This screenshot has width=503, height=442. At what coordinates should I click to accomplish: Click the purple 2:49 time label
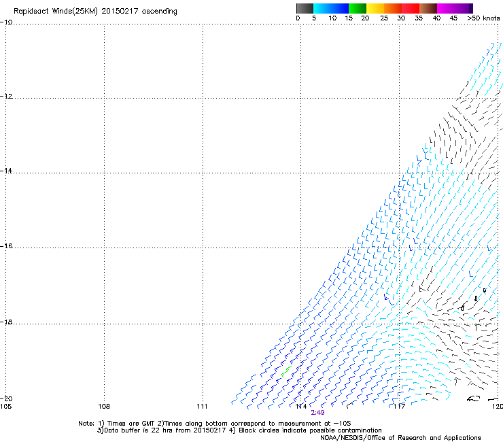317,413
